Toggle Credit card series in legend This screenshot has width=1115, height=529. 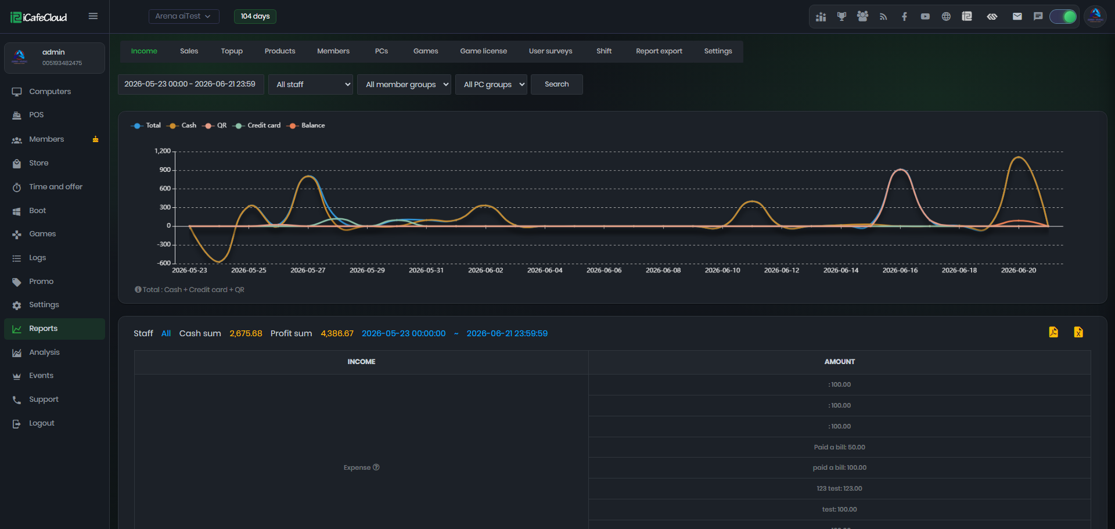[257, 125]
